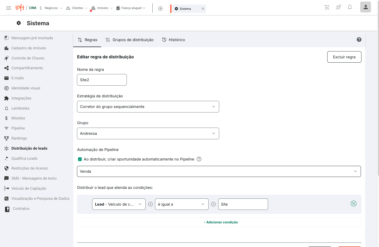Click Excluir regra button

[344, 57]
